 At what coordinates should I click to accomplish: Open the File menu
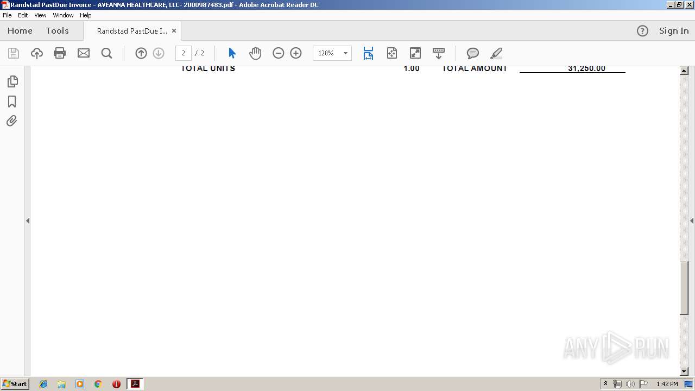(x=7, y=15)
